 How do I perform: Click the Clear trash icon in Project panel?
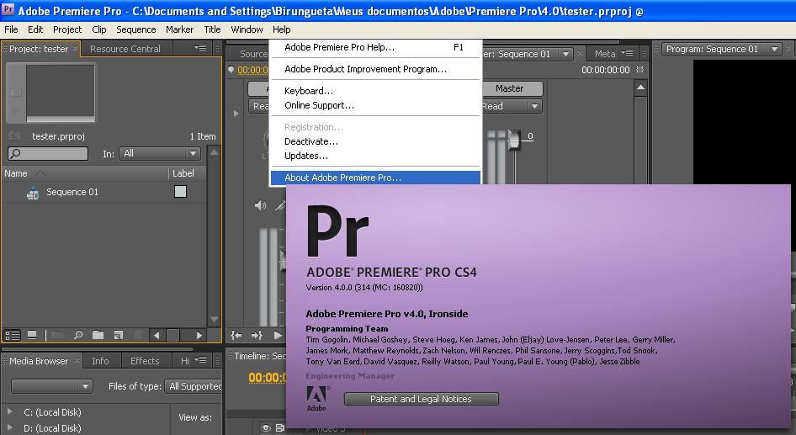[x=138, y=335]
